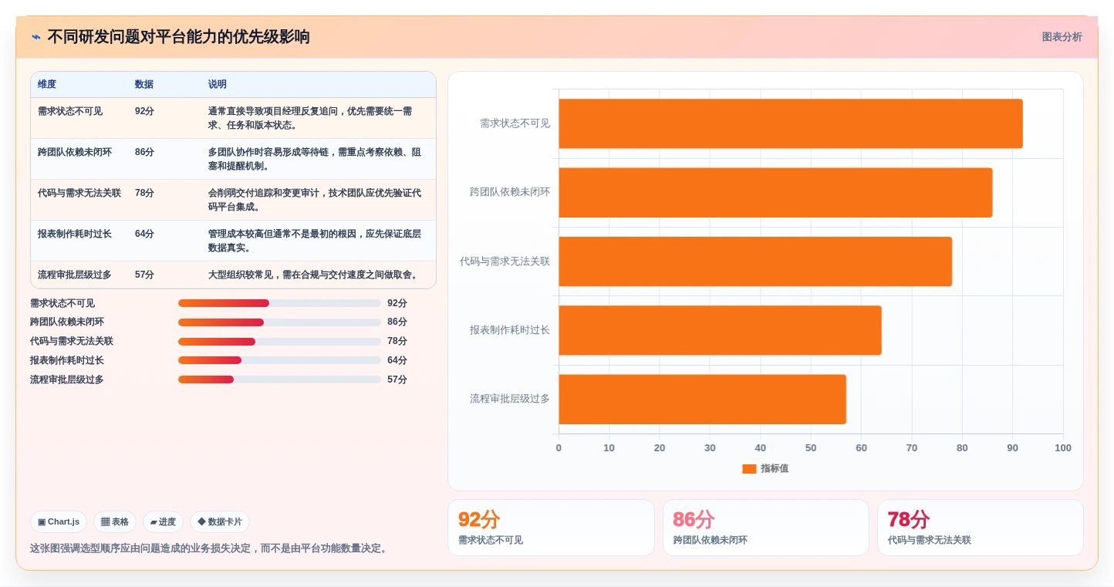Image resolution: width=1114 pixels, height=587 pixels.
Task: Click the 报表制作耗时过长 progress bar
Action: tap(279, 360)
